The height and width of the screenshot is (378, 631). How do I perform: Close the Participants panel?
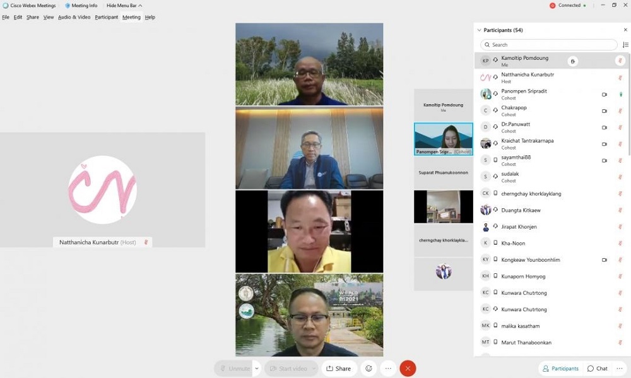[x=625, y=30]
